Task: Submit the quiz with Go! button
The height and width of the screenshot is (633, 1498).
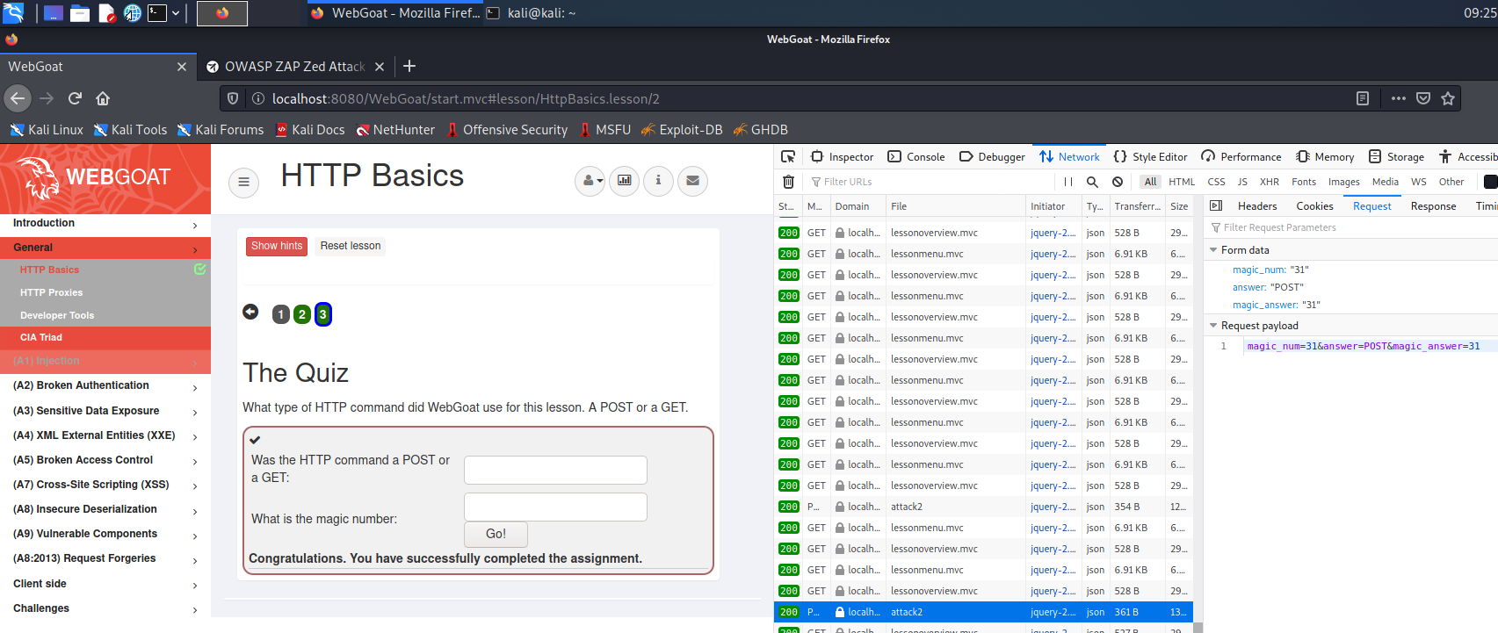Action: (496, 534)
